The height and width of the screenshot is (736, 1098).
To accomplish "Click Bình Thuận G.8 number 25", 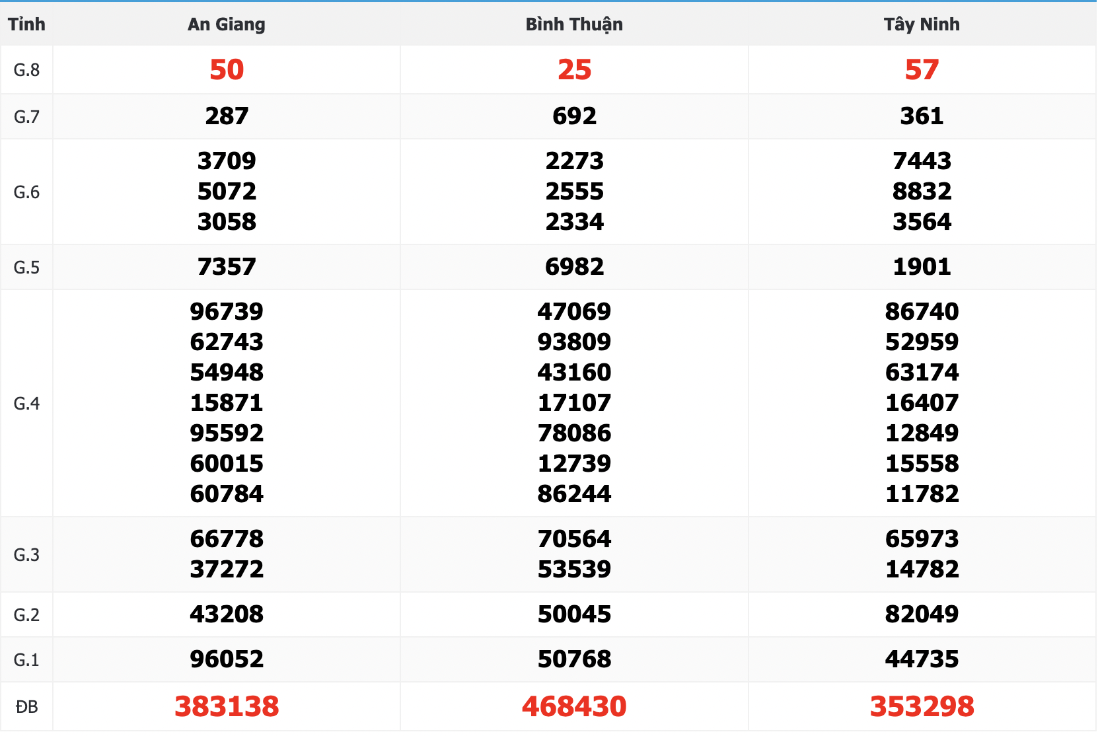I will pos(574,69).
